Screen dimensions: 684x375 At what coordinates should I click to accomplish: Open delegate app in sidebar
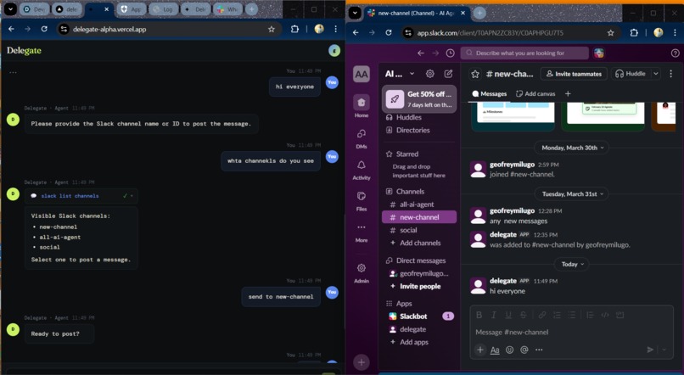[x=419, y=329]
